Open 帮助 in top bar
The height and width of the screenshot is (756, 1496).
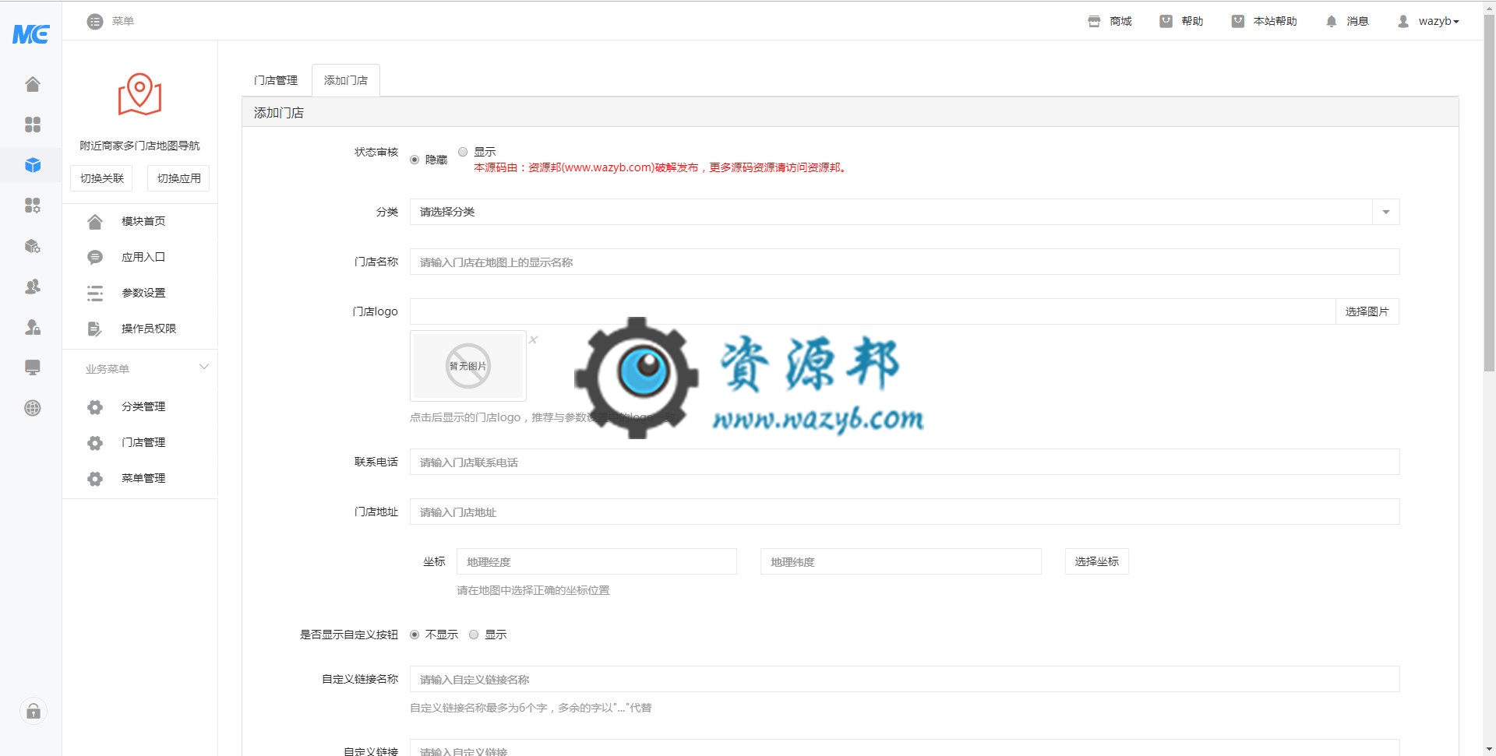[x=1181, y=22]
